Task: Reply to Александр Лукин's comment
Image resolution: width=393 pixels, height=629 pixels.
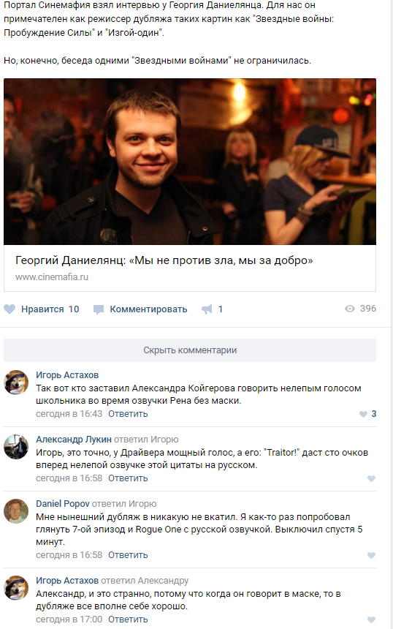Action: click(128, 478)
